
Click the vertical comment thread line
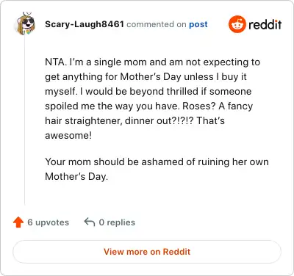25,120
